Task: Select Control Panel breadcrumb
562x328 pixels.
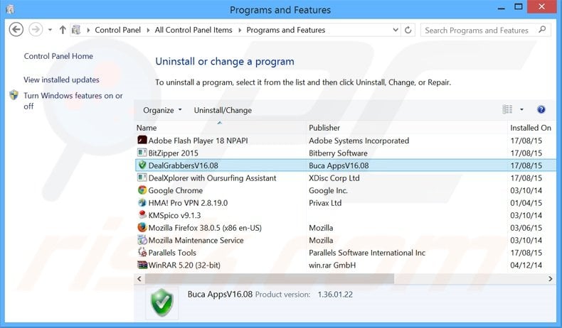Action: 117,30
